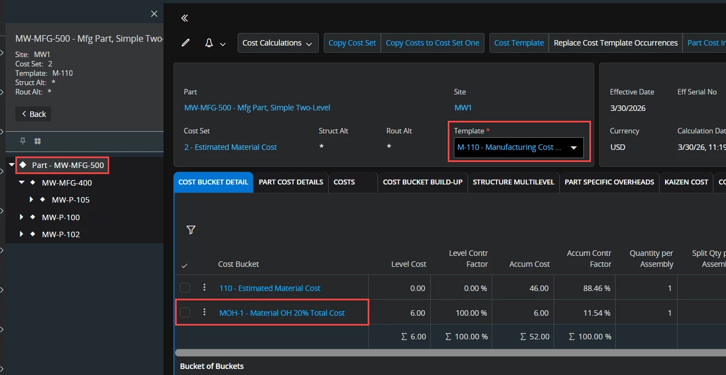The height and width of the screenshot is (375, 726).
Task: Click the horizontal scrollbar below the table
Action: pos(439,353)
